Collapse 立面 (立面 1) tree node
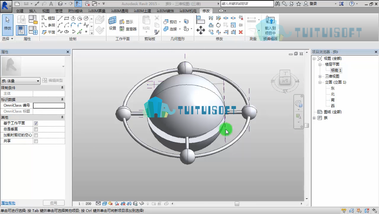This screenshot has height=214, width=379. 320,82
